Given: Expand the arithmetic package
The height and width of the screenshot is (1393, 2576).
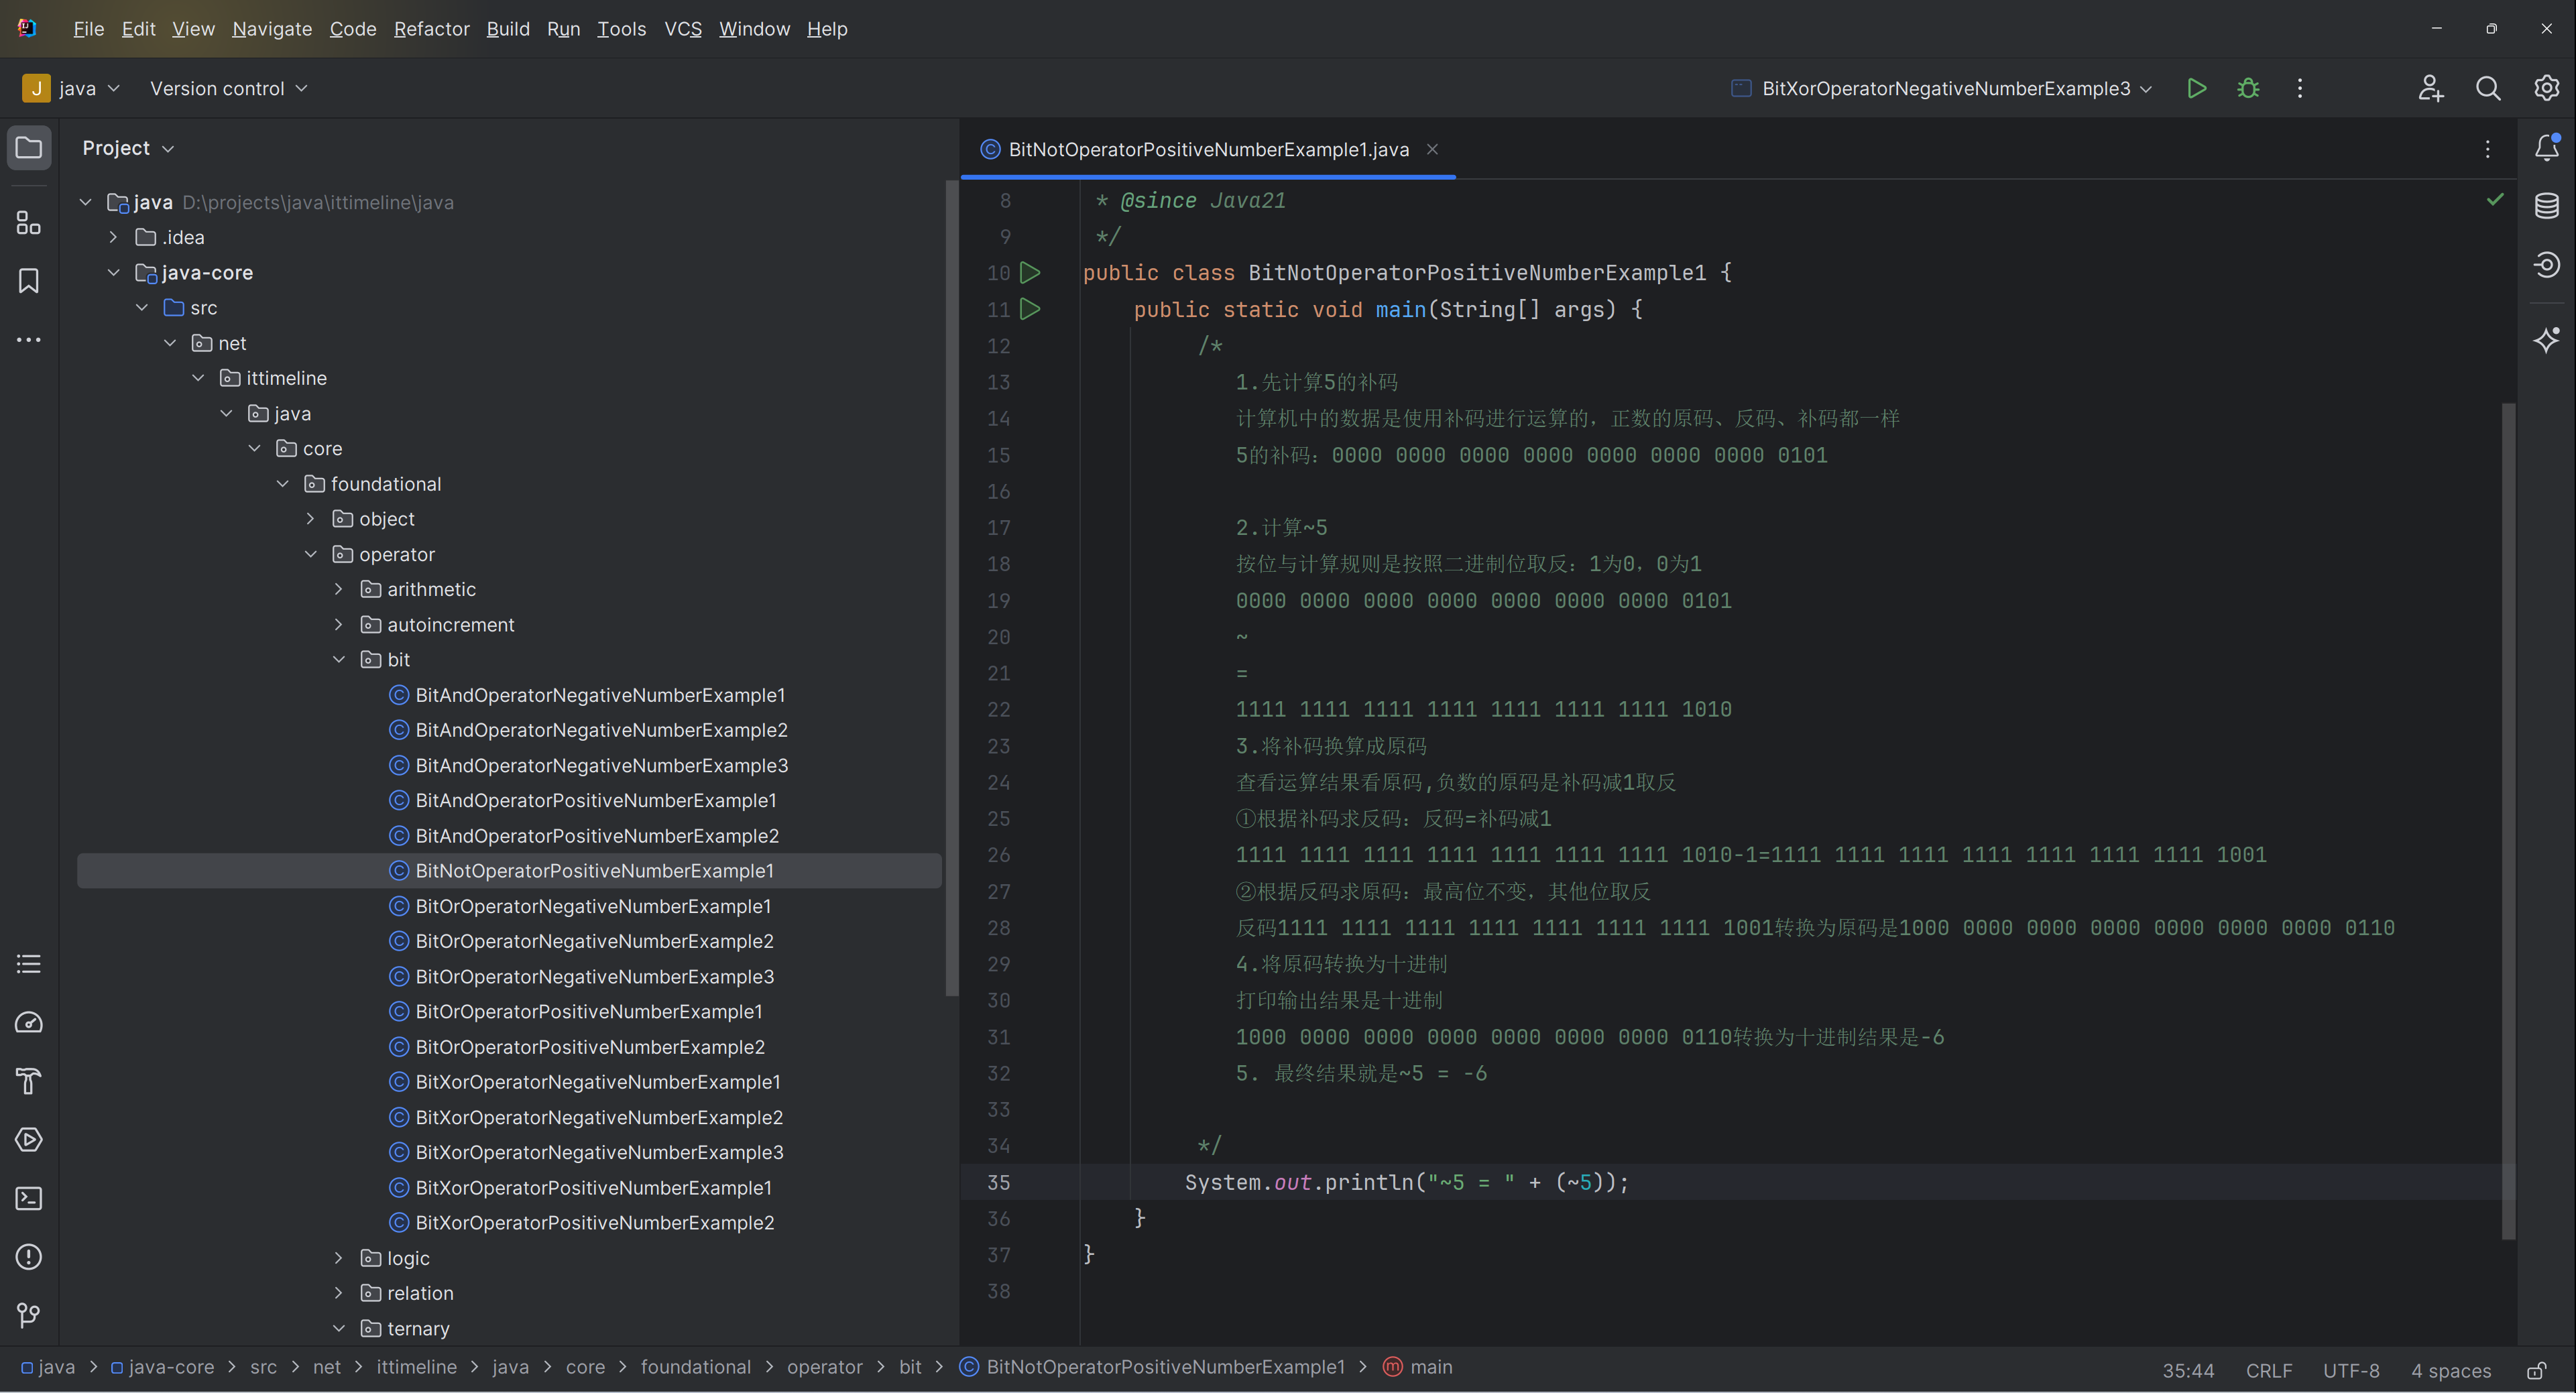Looking at the screenshot, I should 339,590.
